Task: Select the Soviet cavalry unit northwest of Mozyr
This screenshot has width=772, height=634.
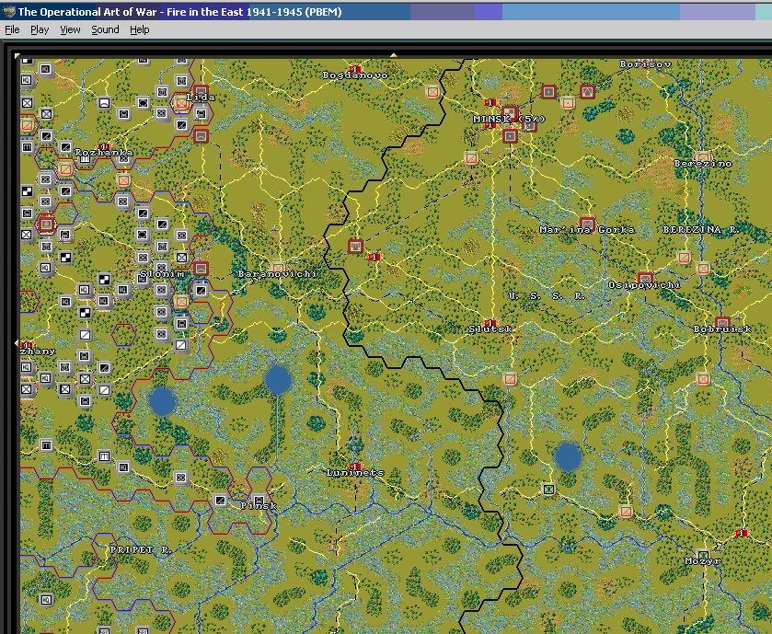Action: (x=626, y=512)
